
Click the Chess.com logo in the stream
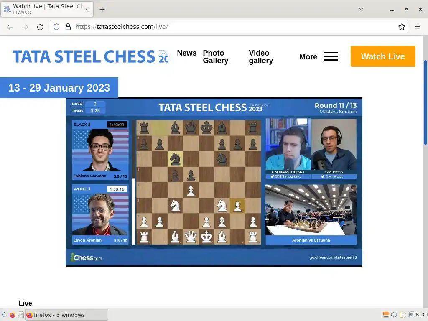click(87, 257)
